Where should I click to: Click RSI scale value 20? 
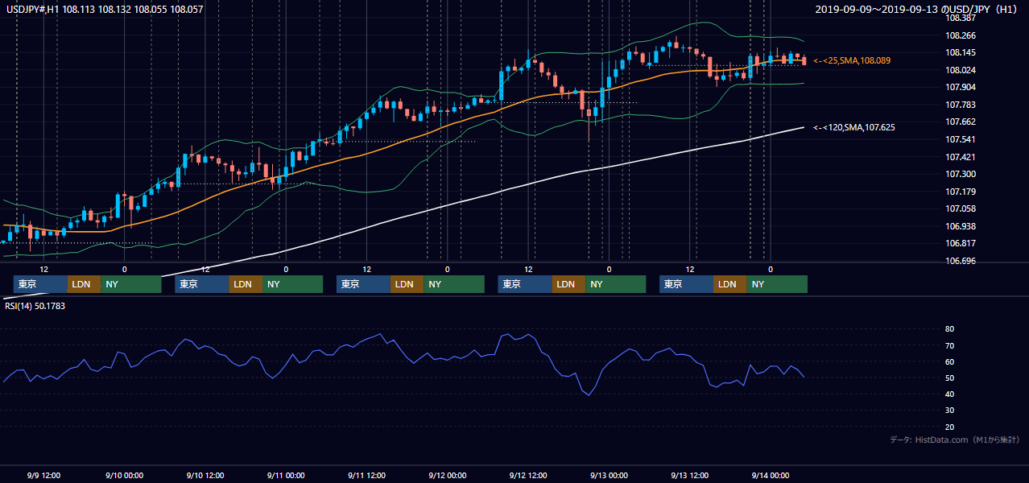950,427
